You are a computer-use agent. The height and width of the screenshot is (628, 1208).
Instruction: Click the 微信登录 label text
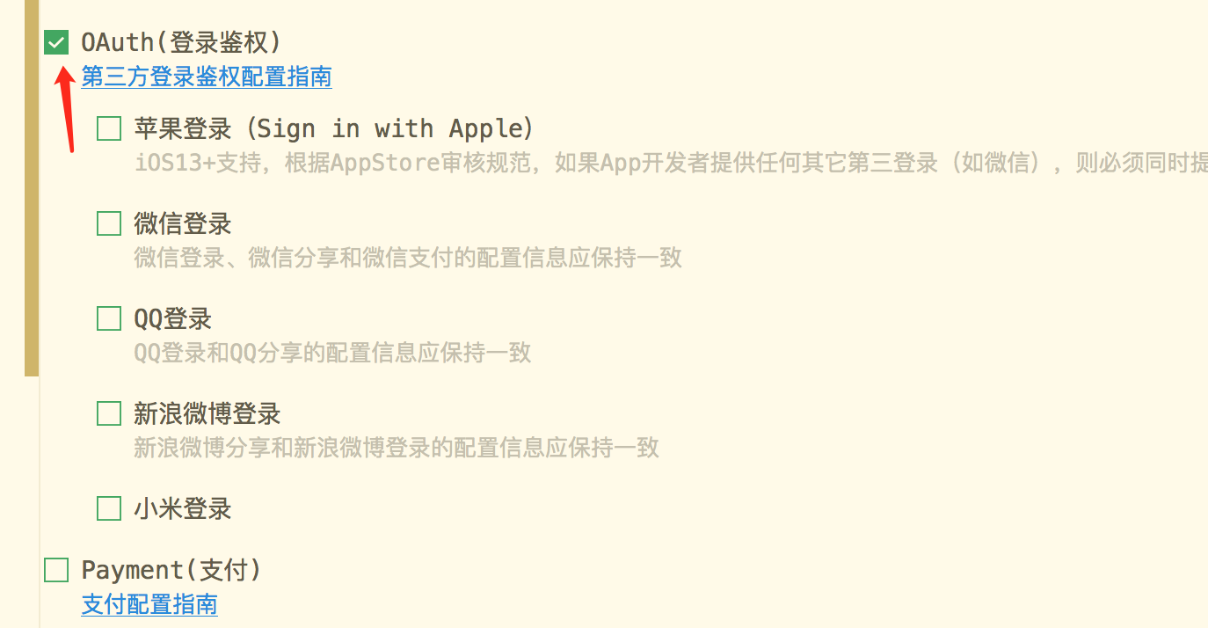[182, 223]
